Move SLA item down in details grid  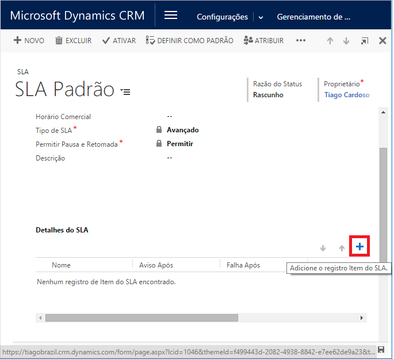[x=323, y=248]
